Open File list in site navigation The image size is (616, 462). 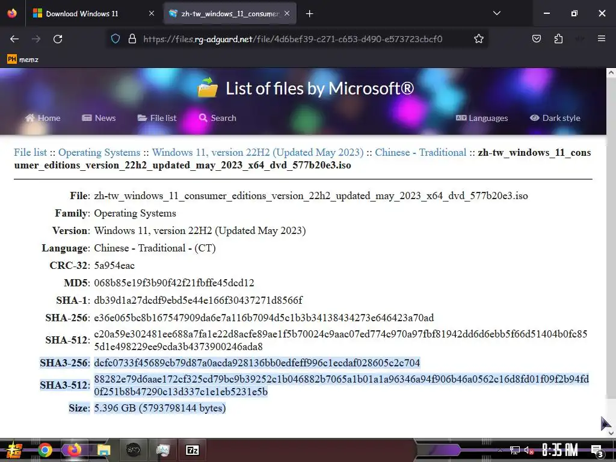coord(157,119)
